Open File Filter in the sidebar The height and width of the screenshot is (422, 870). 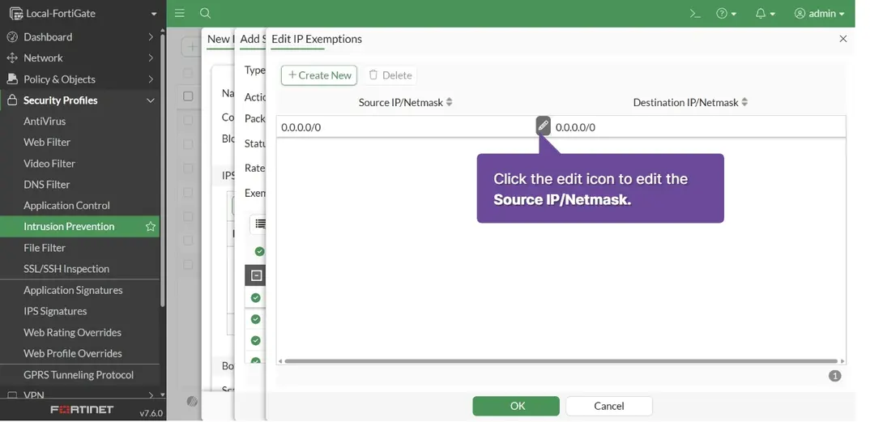click(45, 248)
